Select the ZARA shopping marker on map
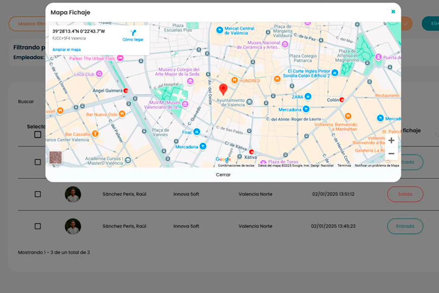439x293 pixels. click(x=308, y=97)
